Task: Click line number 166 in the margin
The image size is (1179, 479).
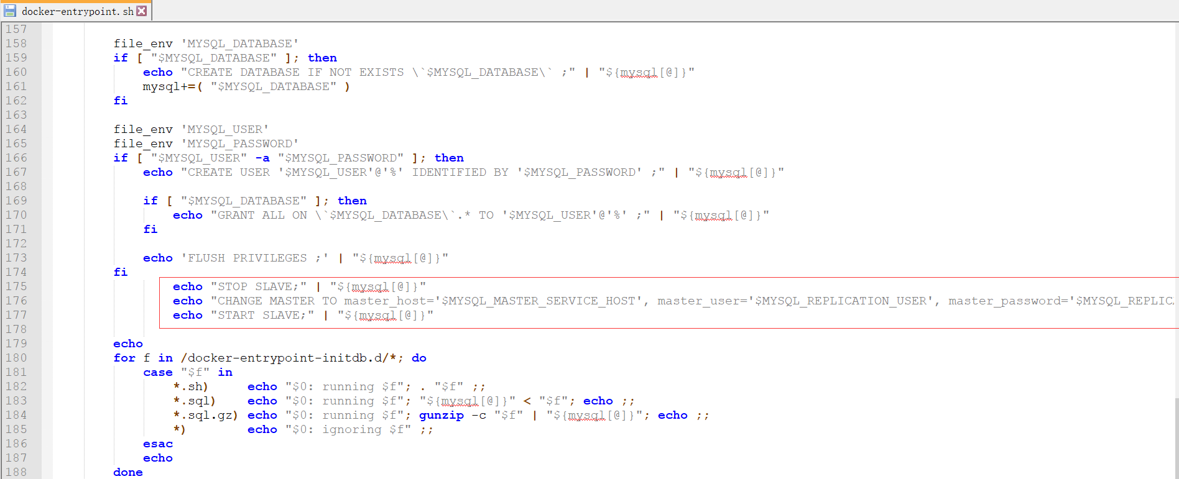Action: point(16,158)
